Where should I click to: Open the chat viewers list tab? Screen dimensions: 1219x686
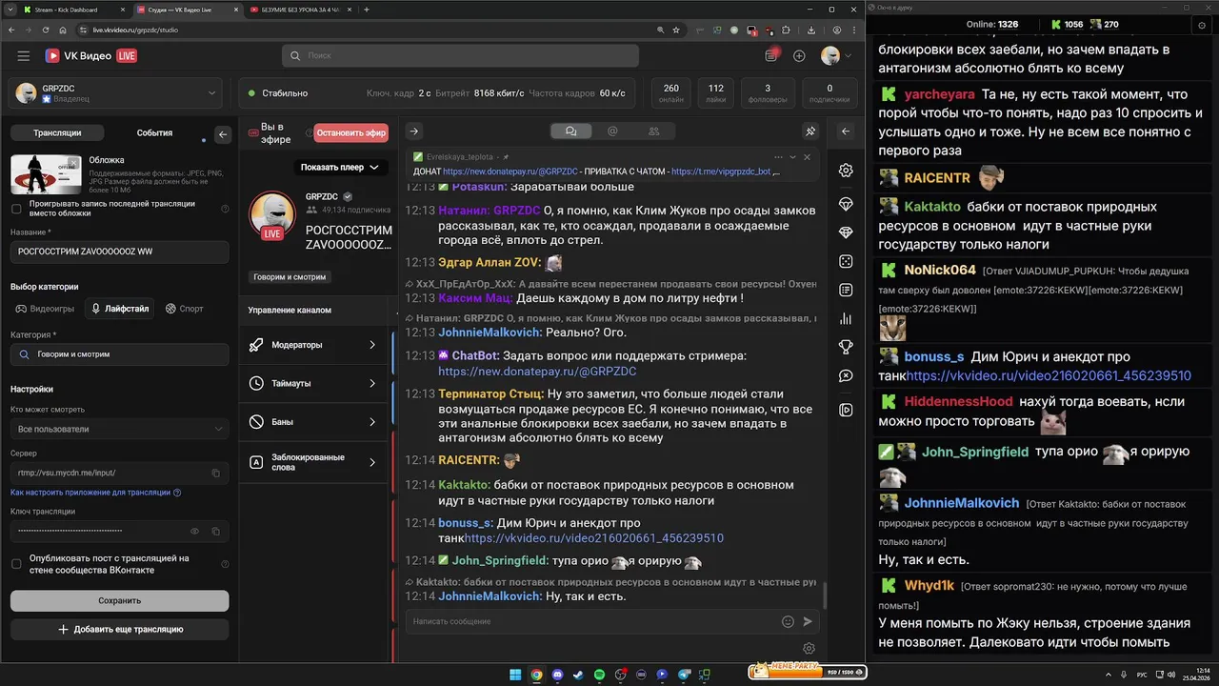coord(654,131)
